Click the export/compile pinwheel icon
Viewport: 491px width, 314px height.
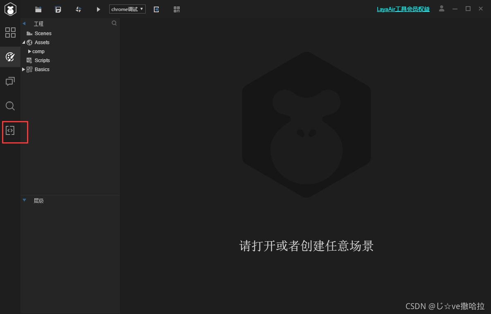(79, 9)
